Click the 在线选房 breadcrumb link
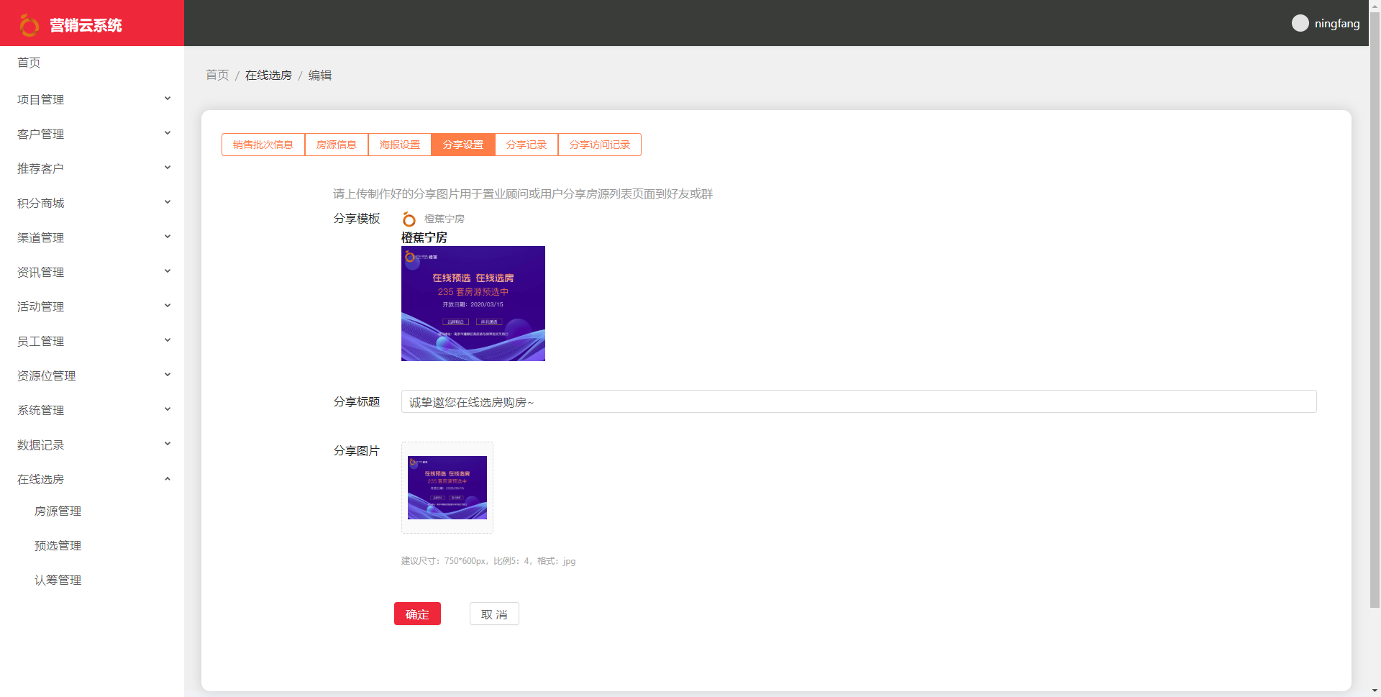Screen dimensions: 1381x697 point(268,75)
